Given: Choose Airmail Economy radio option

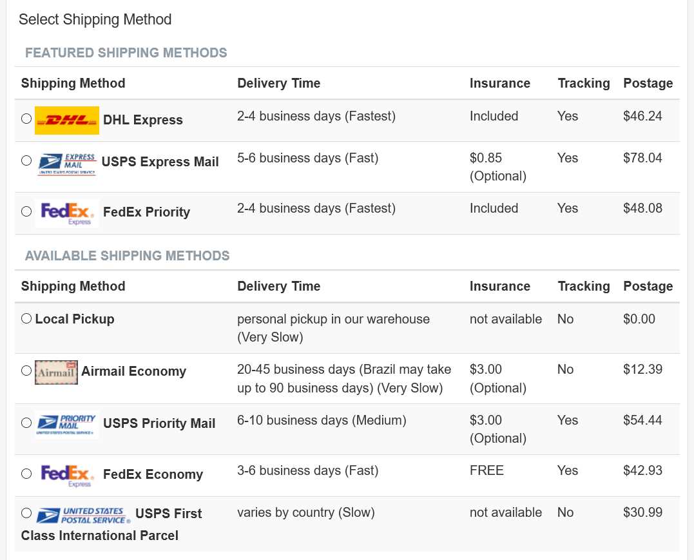Looking at the screenshot, I should 26,371.
